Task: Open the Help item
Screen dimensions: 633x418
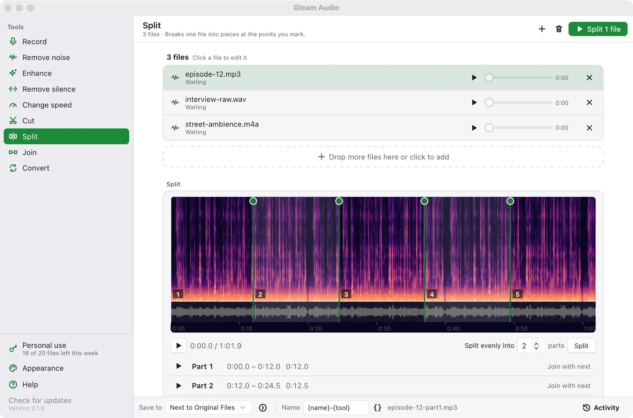Action: click(66, 384)
